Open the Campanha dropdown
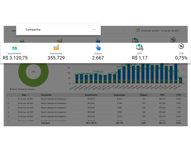This screenshot has width=191, height=148. [59, 30]
